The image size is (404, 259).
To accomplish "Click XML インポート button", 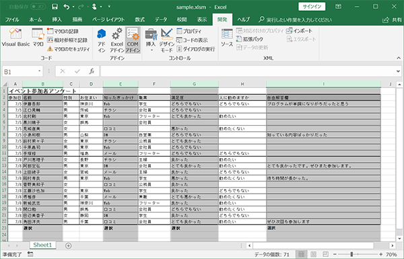I will (x=300, y=31).
